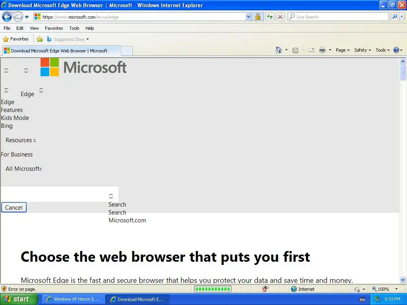
Task: Expand the zoom level dropdown arrow
Action: 396,289
